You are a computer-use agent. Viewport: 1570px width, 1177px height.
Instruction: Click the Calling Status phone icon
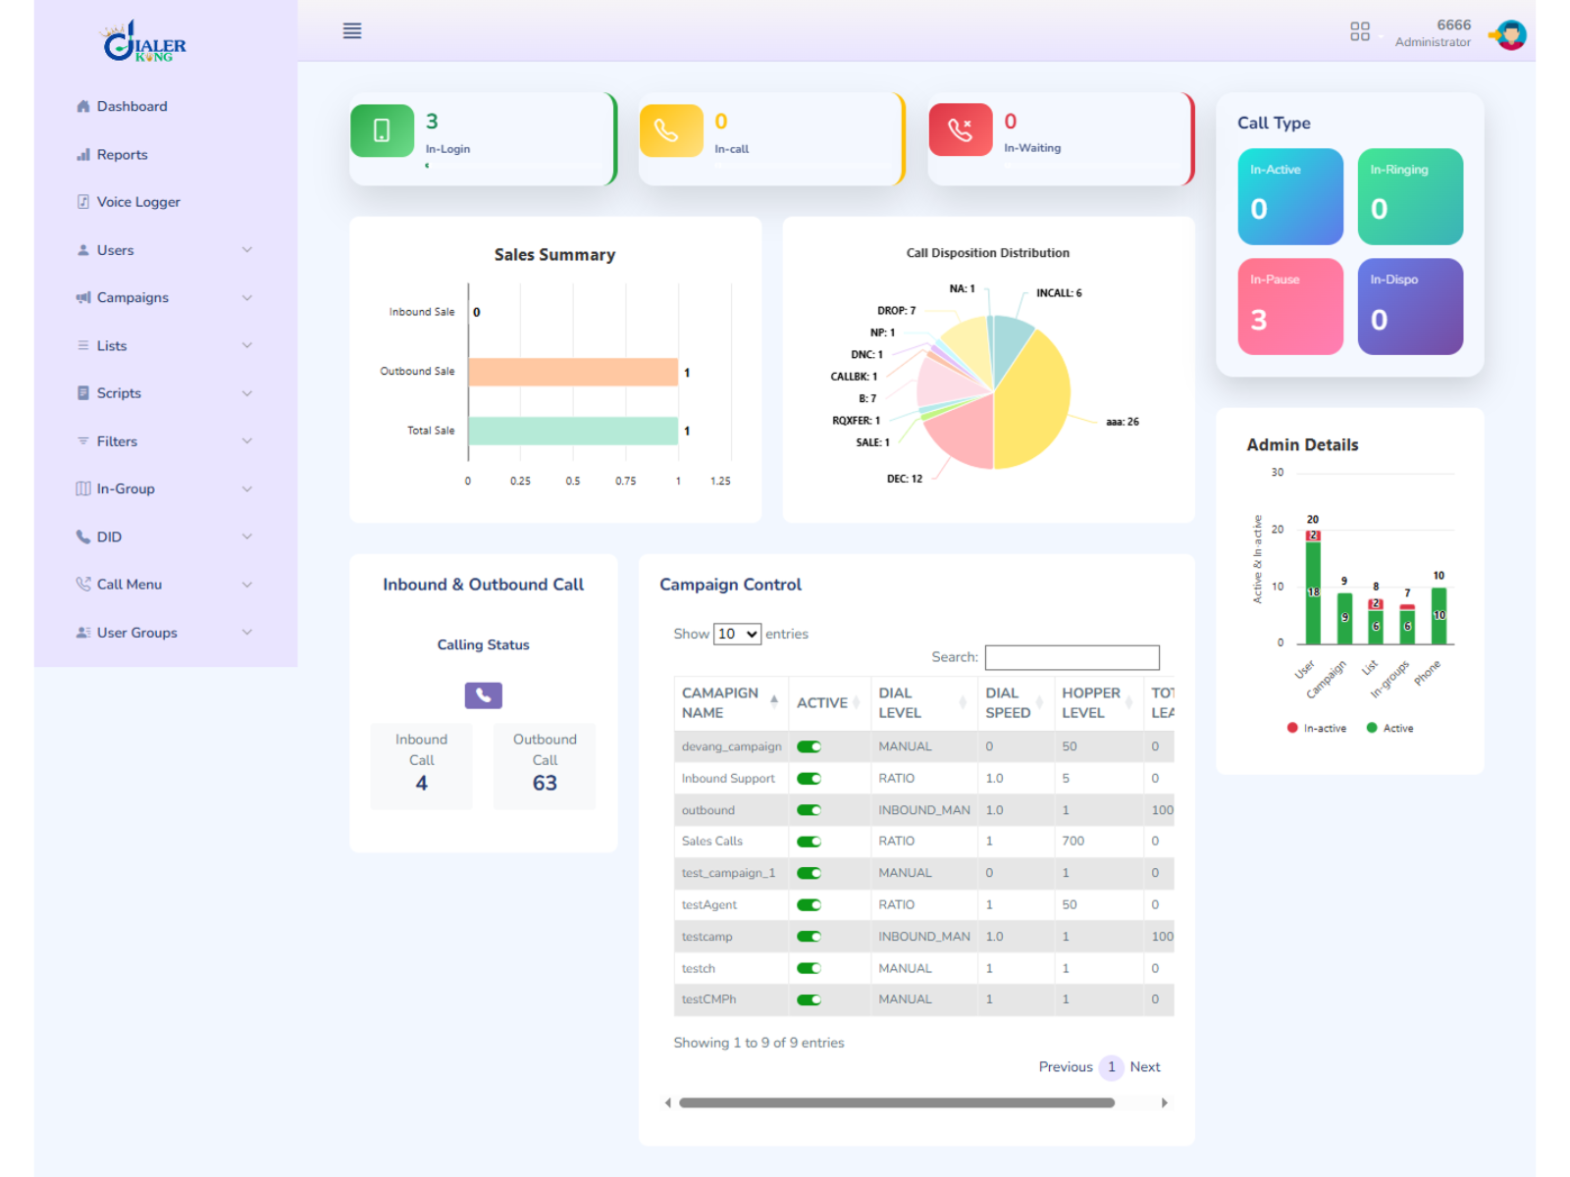pyautogui.click(x=483, y=694)
